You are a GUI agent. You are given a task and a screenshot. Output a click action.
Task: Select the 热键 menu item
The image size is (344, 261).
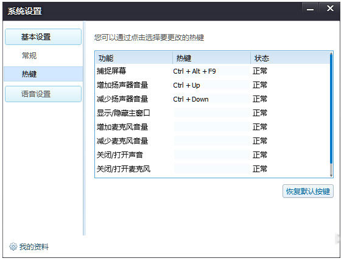pos(43,74)
